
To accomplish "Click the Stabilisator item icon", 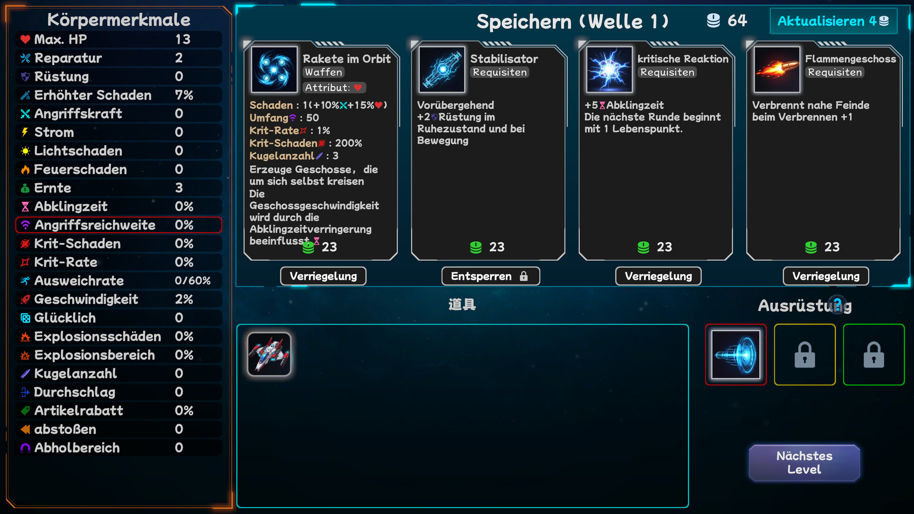I will pos(442,69).
